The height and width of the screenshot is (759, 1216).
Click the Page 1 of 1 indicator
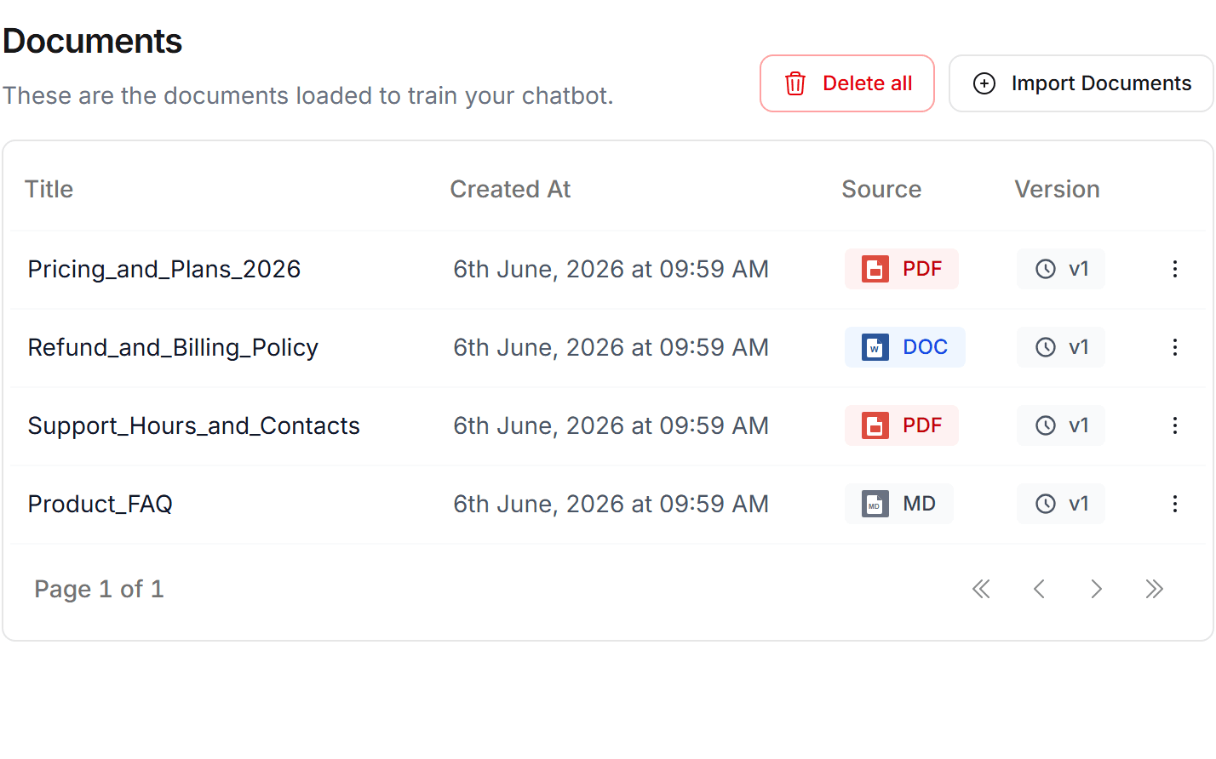[99, 589]
